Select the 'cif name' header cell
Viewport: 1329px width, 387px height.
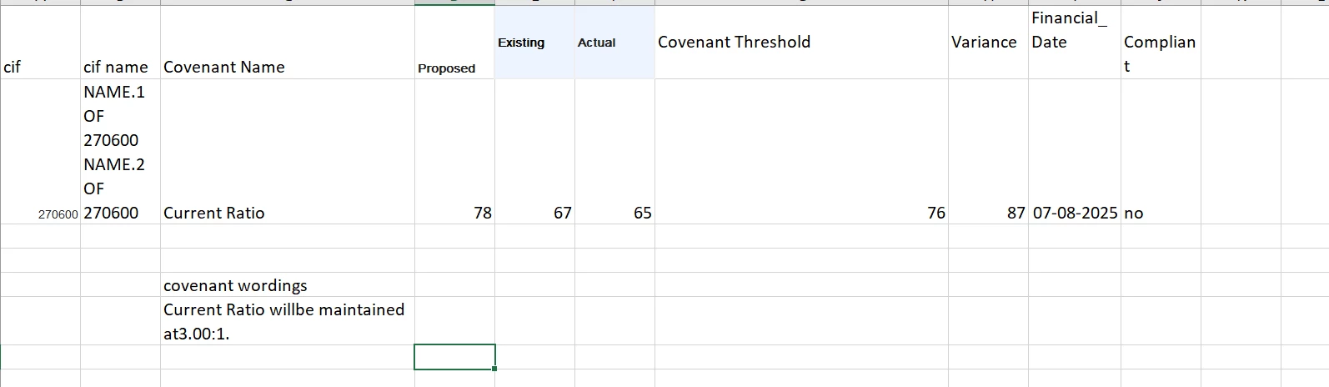[120, 43]
